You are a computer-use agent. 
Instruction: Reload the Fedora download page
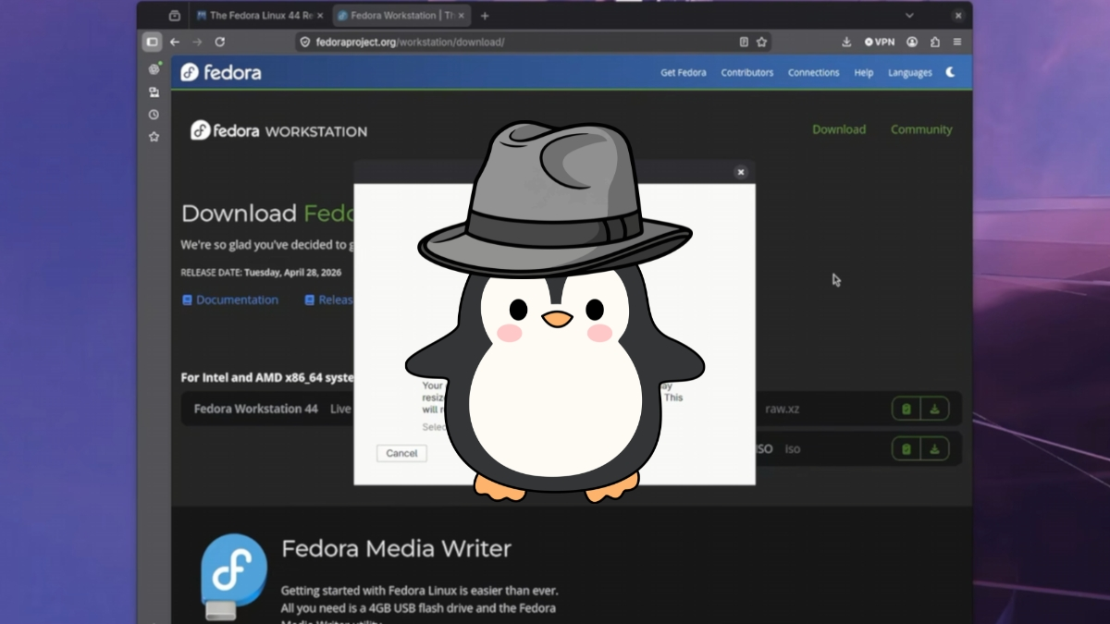coord(220,42)
